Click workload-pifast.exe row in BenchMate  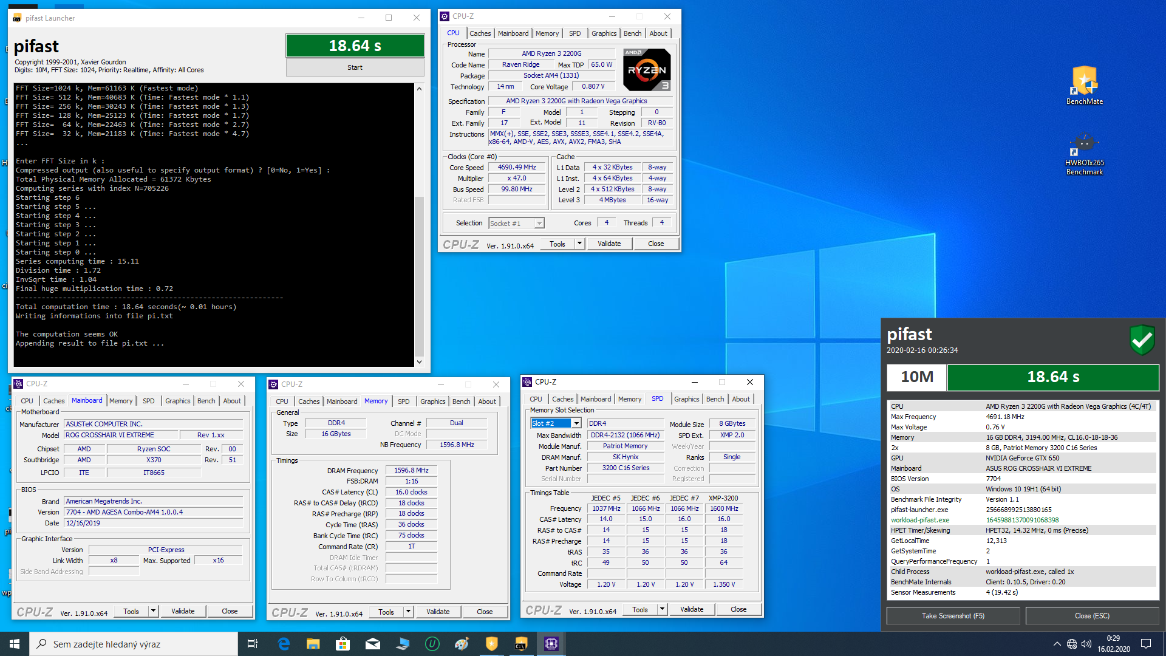1023,520
